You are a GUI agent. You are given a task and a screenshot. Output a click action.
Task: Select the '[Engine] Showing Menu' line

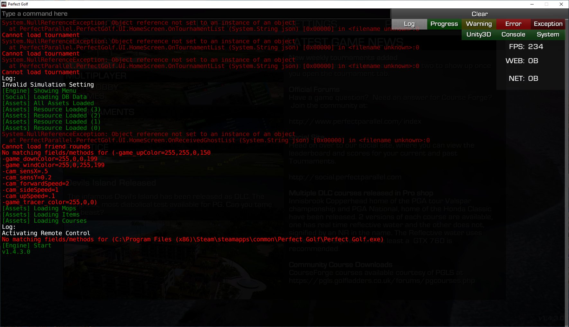point(39,91)
